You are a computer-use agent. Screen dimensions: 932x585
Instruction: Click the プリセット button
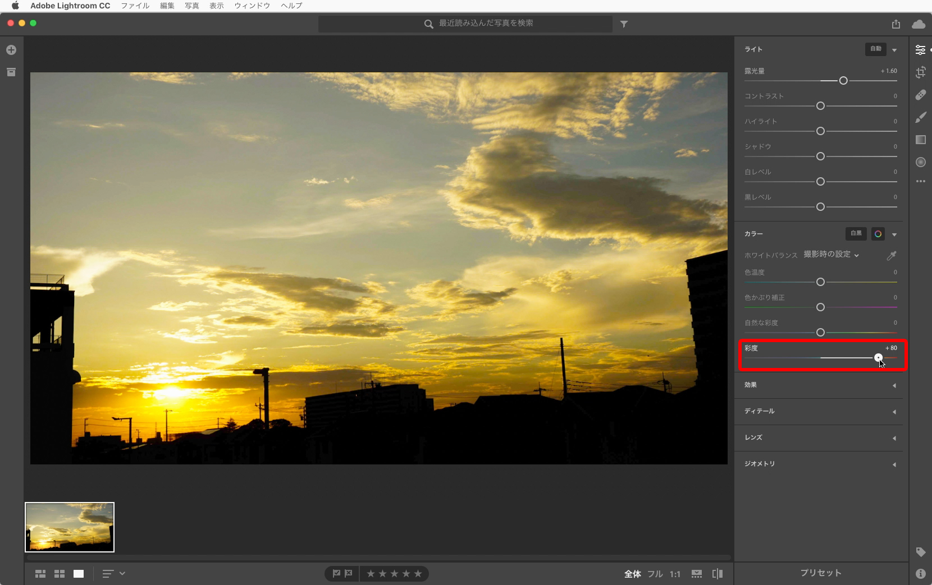[x=821, y=573]
